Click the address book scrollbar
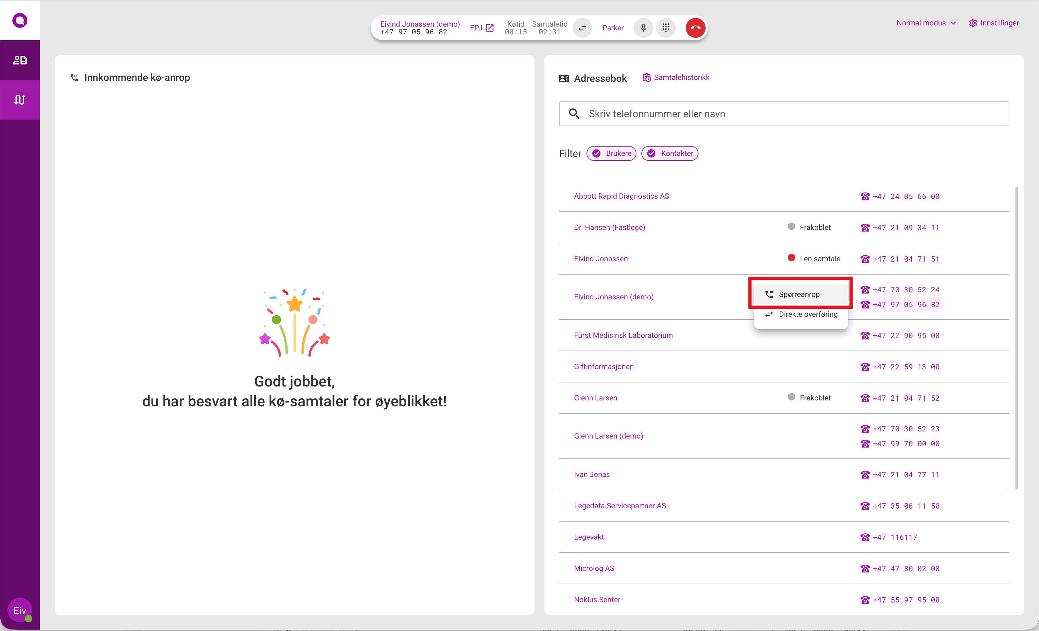This screenshot has height=631, width=1039. pos(1017,337)
